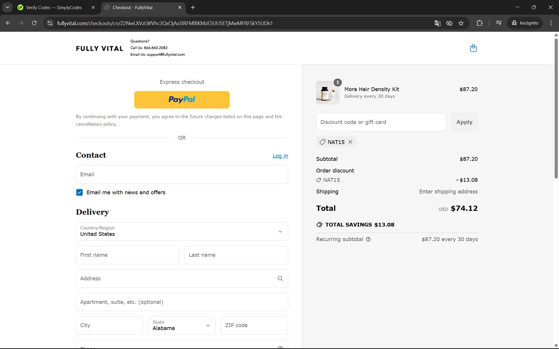Image resolution: width=559 pixels, height=349 pixels.
Task: Click the ZIP code field
Action: tap(254, 326)
